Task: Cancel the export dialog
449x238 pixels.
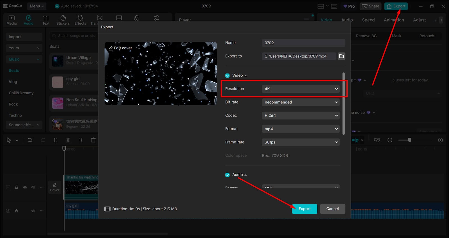Action: click(333, 209)
